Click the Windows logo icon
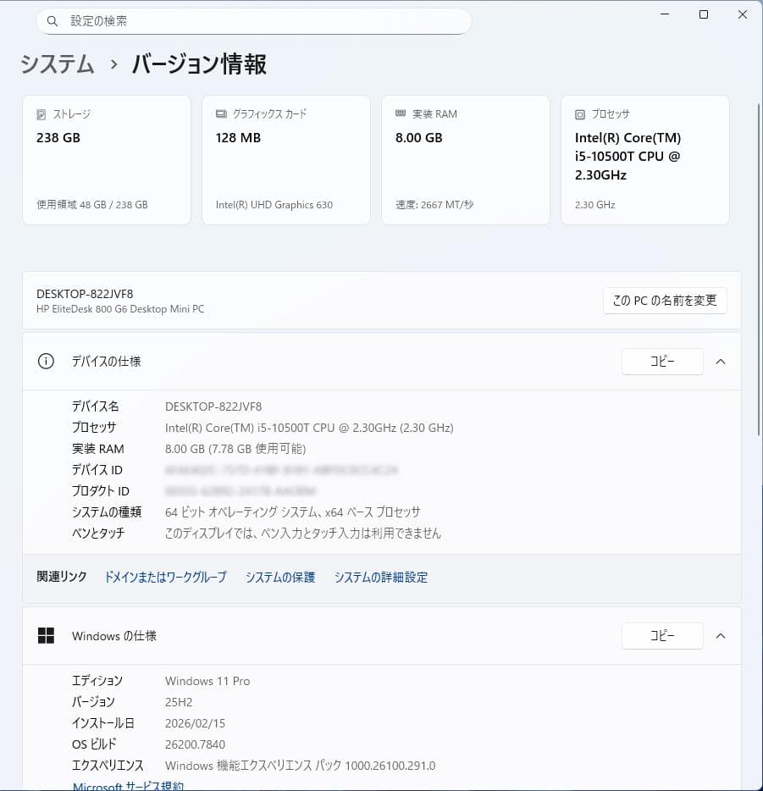Viewport: 763px width, 791px height. [x=46, y=636]
